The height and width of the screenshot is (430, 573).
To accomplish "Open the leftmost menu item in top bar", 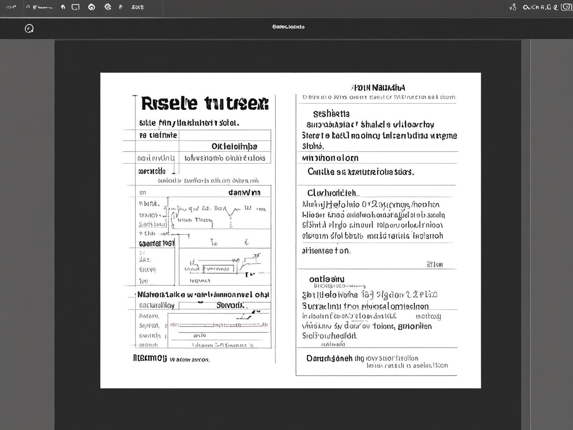I will [10, 7].
